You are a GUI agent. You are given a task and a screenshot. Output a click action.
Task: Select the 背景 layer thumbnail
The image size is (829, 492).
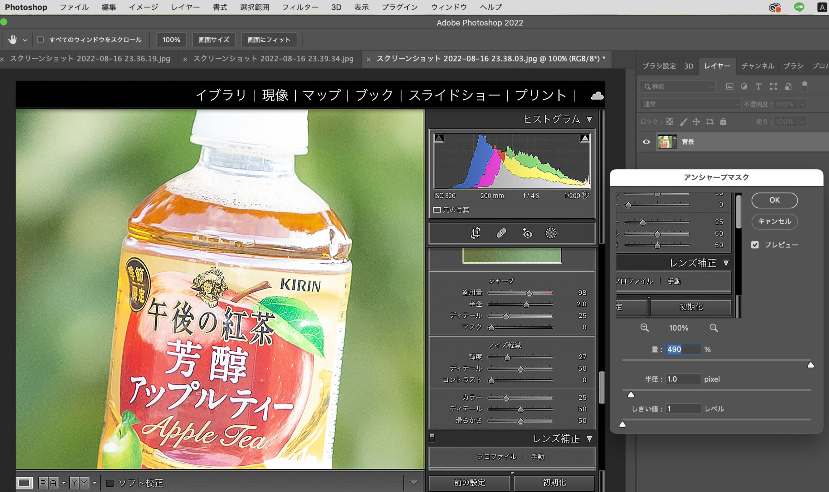coord(667,142)
